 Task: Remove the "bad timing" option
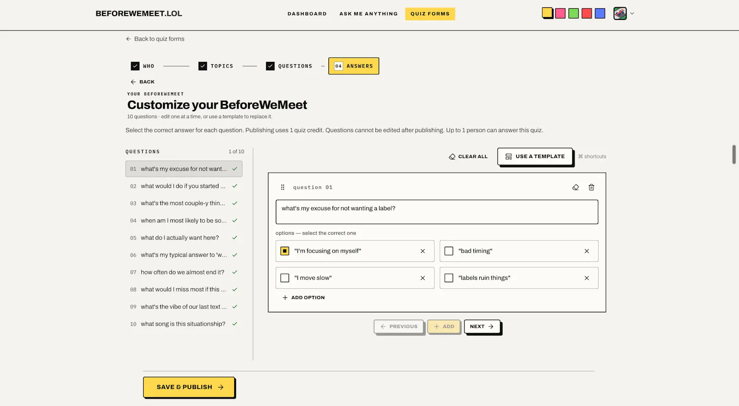pos(587,251)
